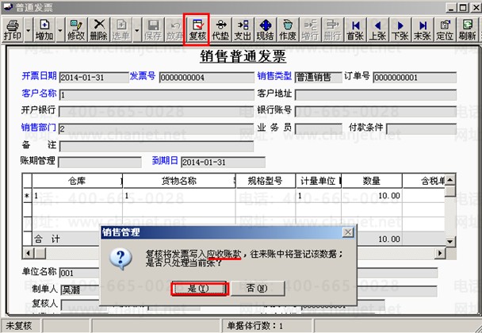Viewport: 482px width, 333px height.
Task: Click the 开票日期 date field
Action: 94,78
